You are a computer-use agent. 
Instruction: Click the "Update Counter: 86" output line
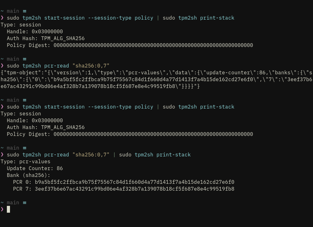[35, 169]
